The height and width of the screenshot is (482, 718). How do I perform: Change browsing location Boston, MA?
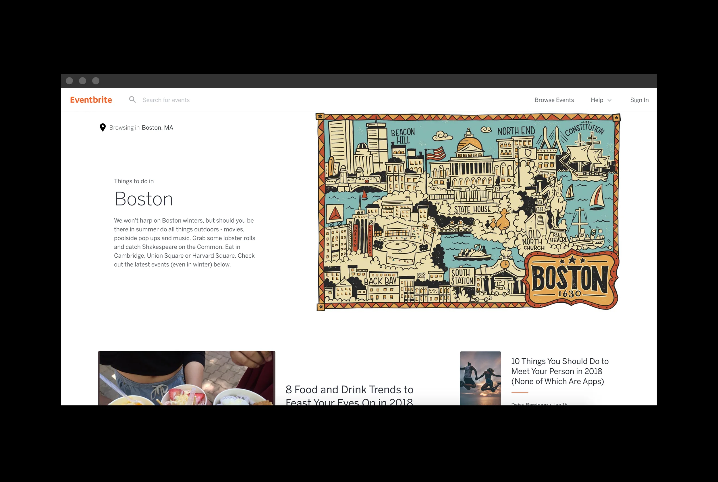(x=157, y=128)
